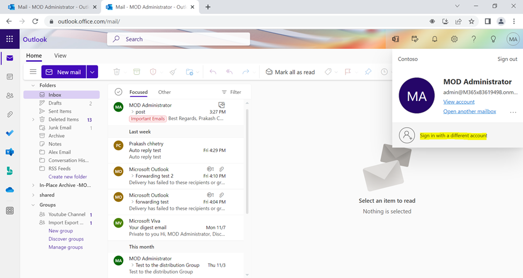Click Mark all as read

[x=290, y=72]
